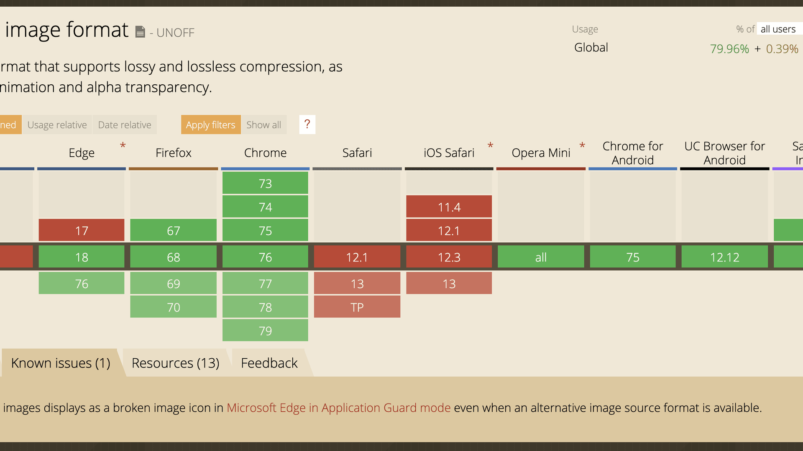Screen dimensions: 803x451
Task: Click the Firefox 70 version cell
Action: click(x=173, y=307)
